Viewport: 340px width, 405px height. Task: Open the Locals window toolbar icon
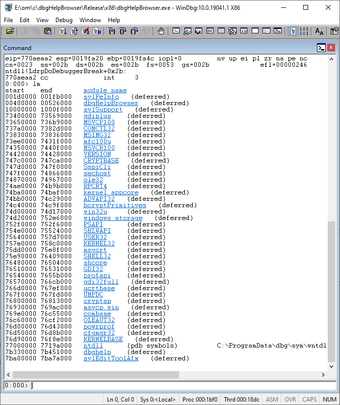click(x=199, y=31)
